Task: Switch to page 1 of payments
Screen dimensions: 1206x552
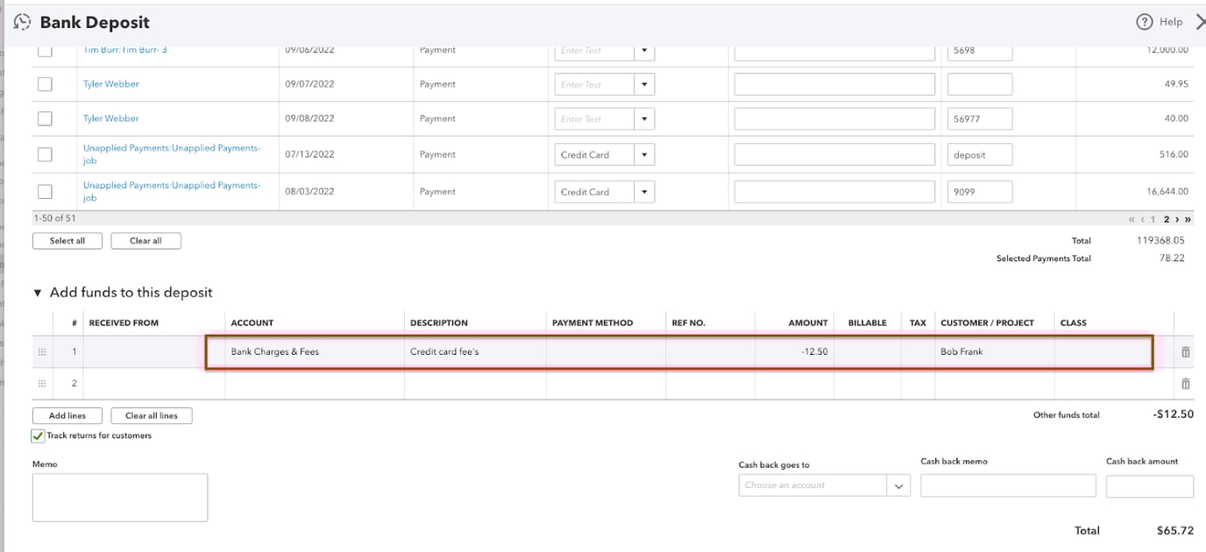Action: pos(1154,218)
